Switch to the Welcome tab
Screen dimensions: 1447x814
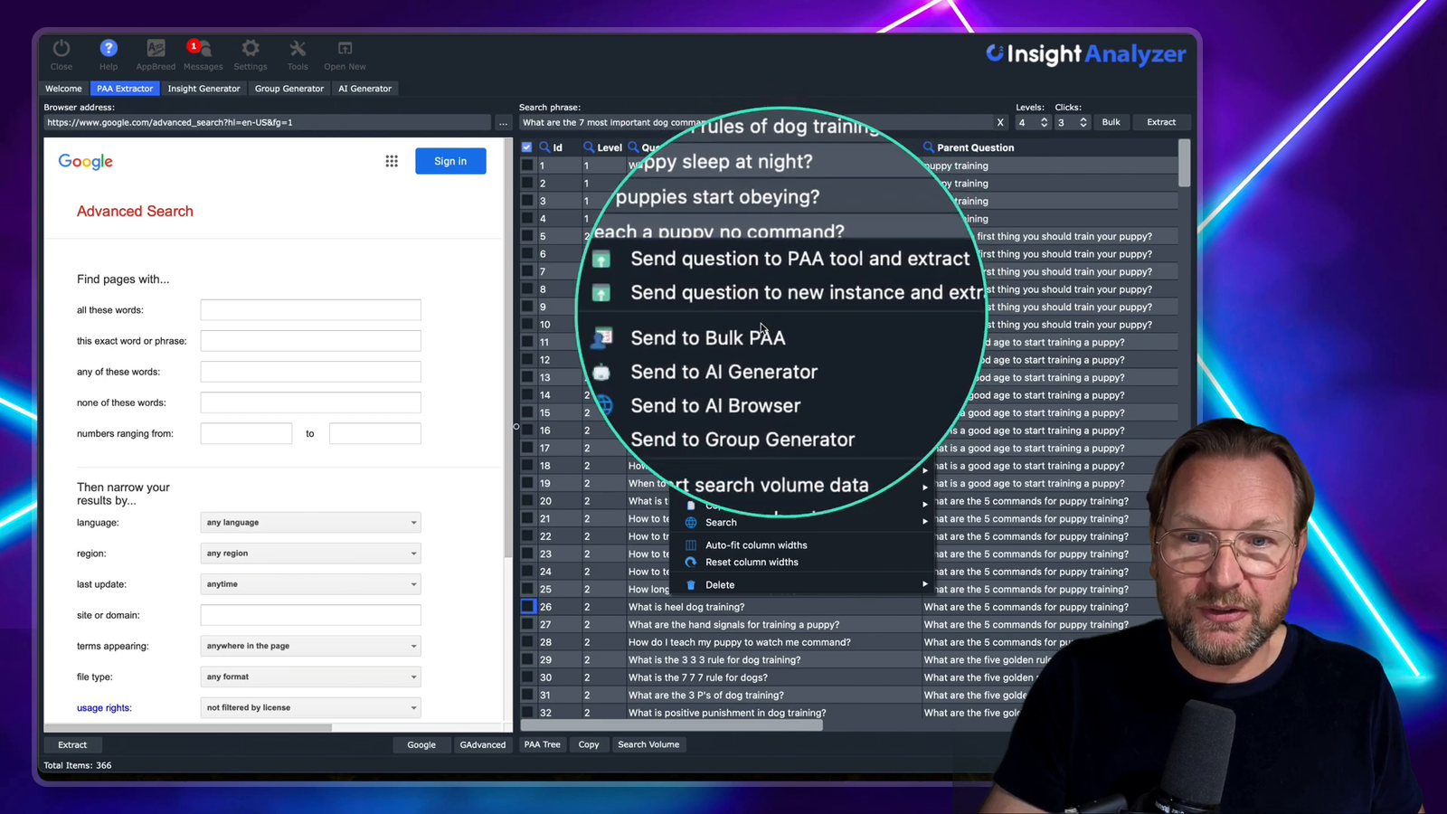click(63, 89)
